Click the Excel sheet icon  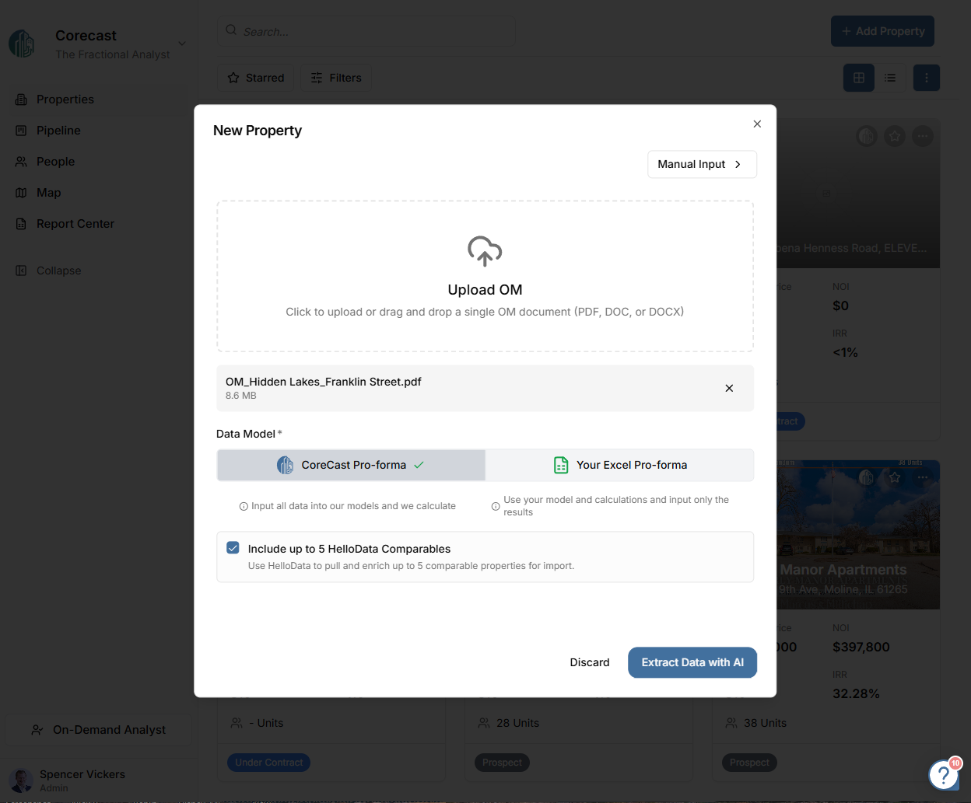[561, 465]
